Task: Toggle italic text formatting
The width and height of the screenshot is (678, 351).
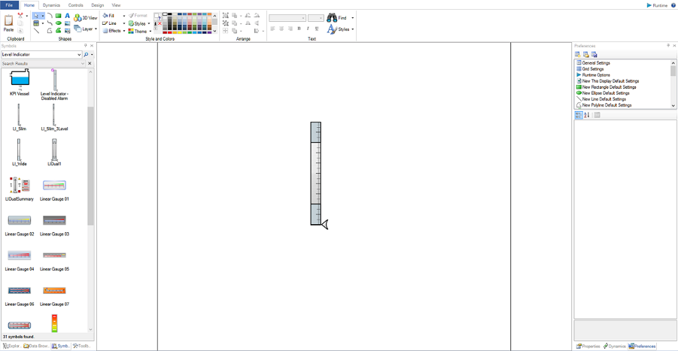Action: tap(308, 29)
